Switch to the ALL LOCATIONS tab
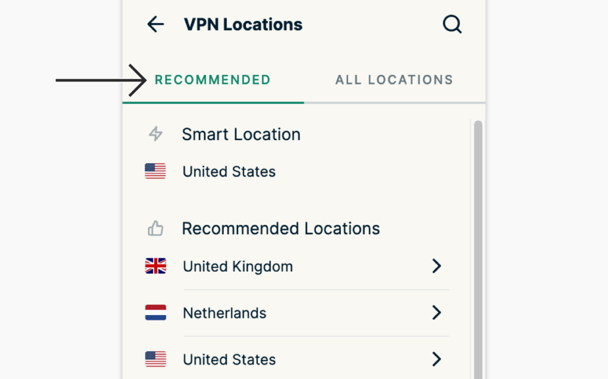 click(x=394, y=79)
